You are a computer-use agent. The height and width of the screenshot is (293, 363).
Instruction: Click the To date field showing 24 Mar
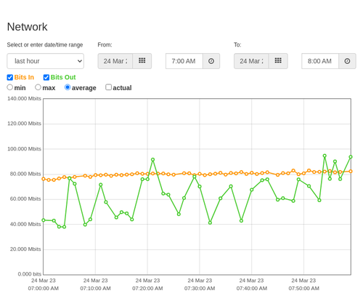point(251,61)
